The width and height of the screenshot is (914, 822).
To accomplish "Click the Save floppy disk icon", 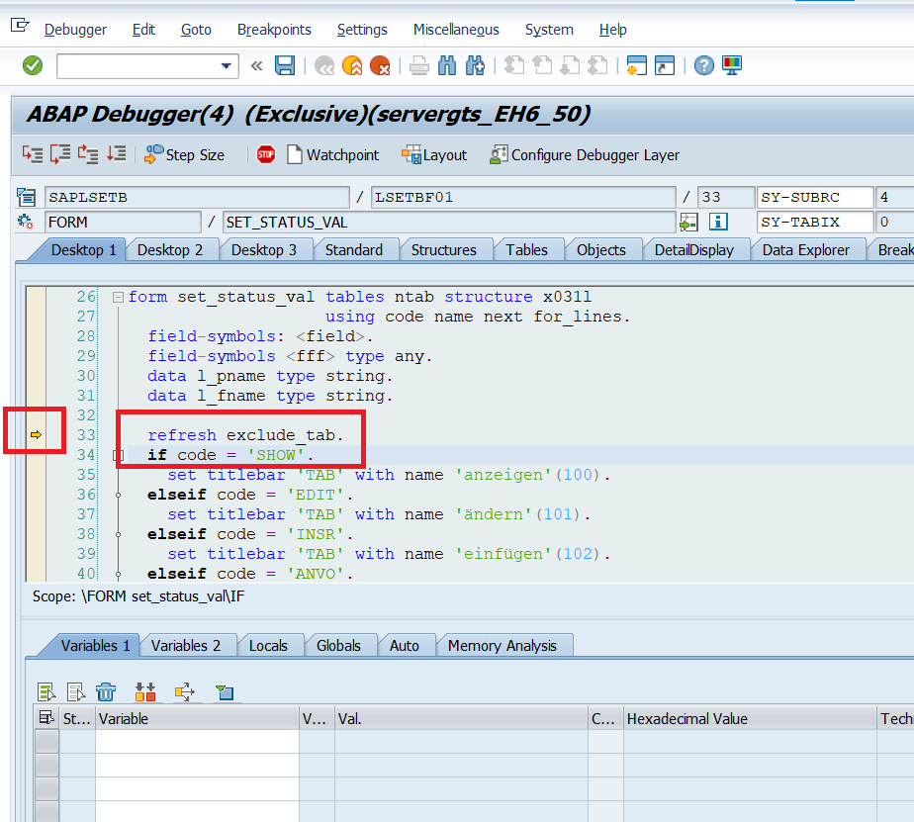I will (285, 66).
